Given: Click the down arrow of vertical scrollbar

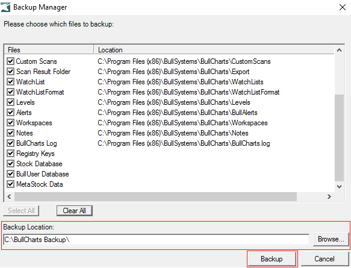Looking at the screenshot, I should coord(339,187).
